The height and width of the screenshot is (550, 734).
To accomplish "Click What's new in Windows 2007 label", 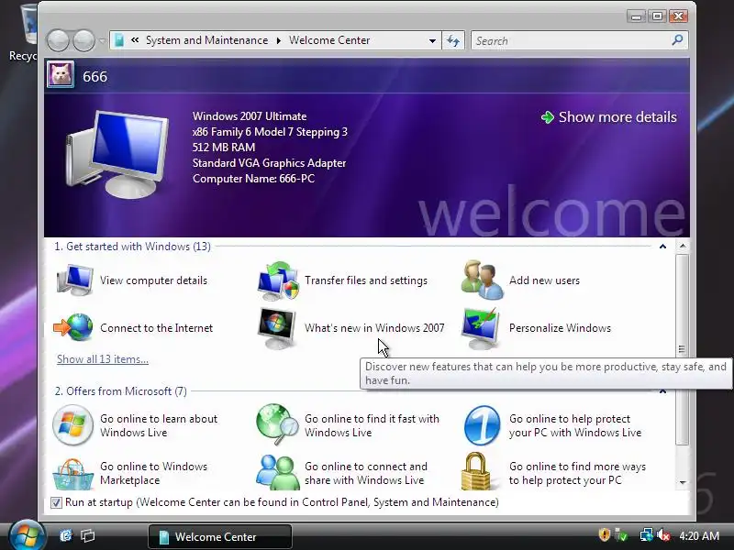I will click(x=374, y=328).
